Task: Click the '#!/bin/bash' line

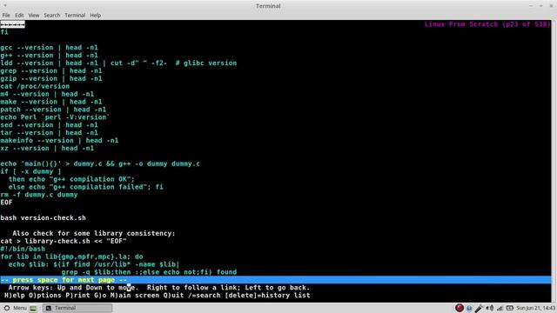Action: (x=23, y=249)
